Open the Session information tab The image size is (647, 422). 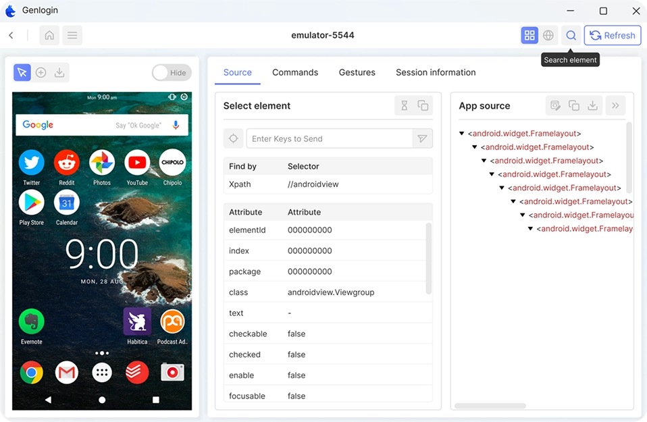pos(436,73)
